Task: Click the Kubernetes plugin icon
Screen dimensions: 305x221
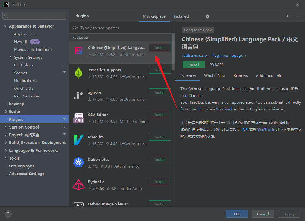Action: coord(79,162)
